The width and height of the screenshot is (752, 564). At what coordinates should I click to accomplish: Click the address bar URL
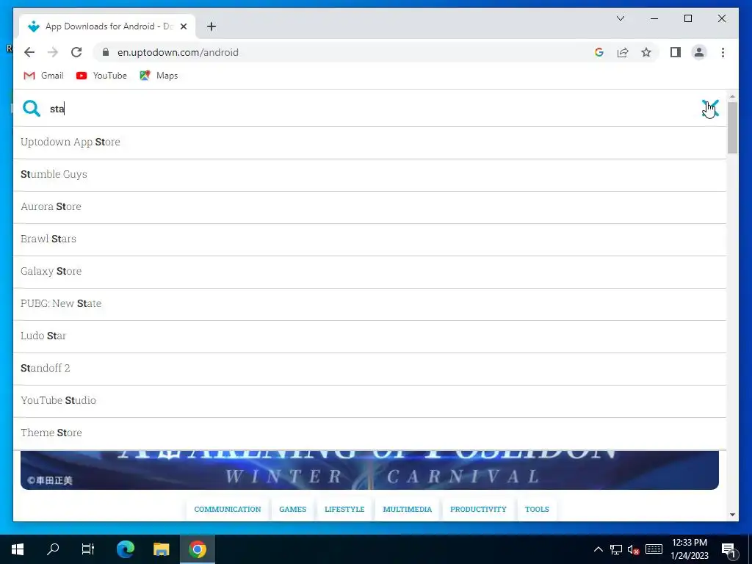pos(178,52)
